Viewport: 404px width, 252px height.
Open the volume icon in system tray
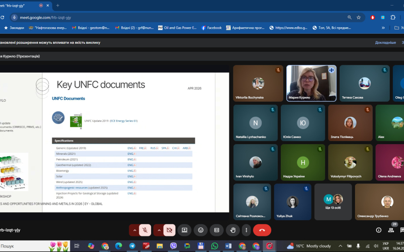(376, 246)
